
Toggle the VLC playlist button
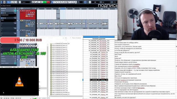pyautogui.click(x=16, y=98)
